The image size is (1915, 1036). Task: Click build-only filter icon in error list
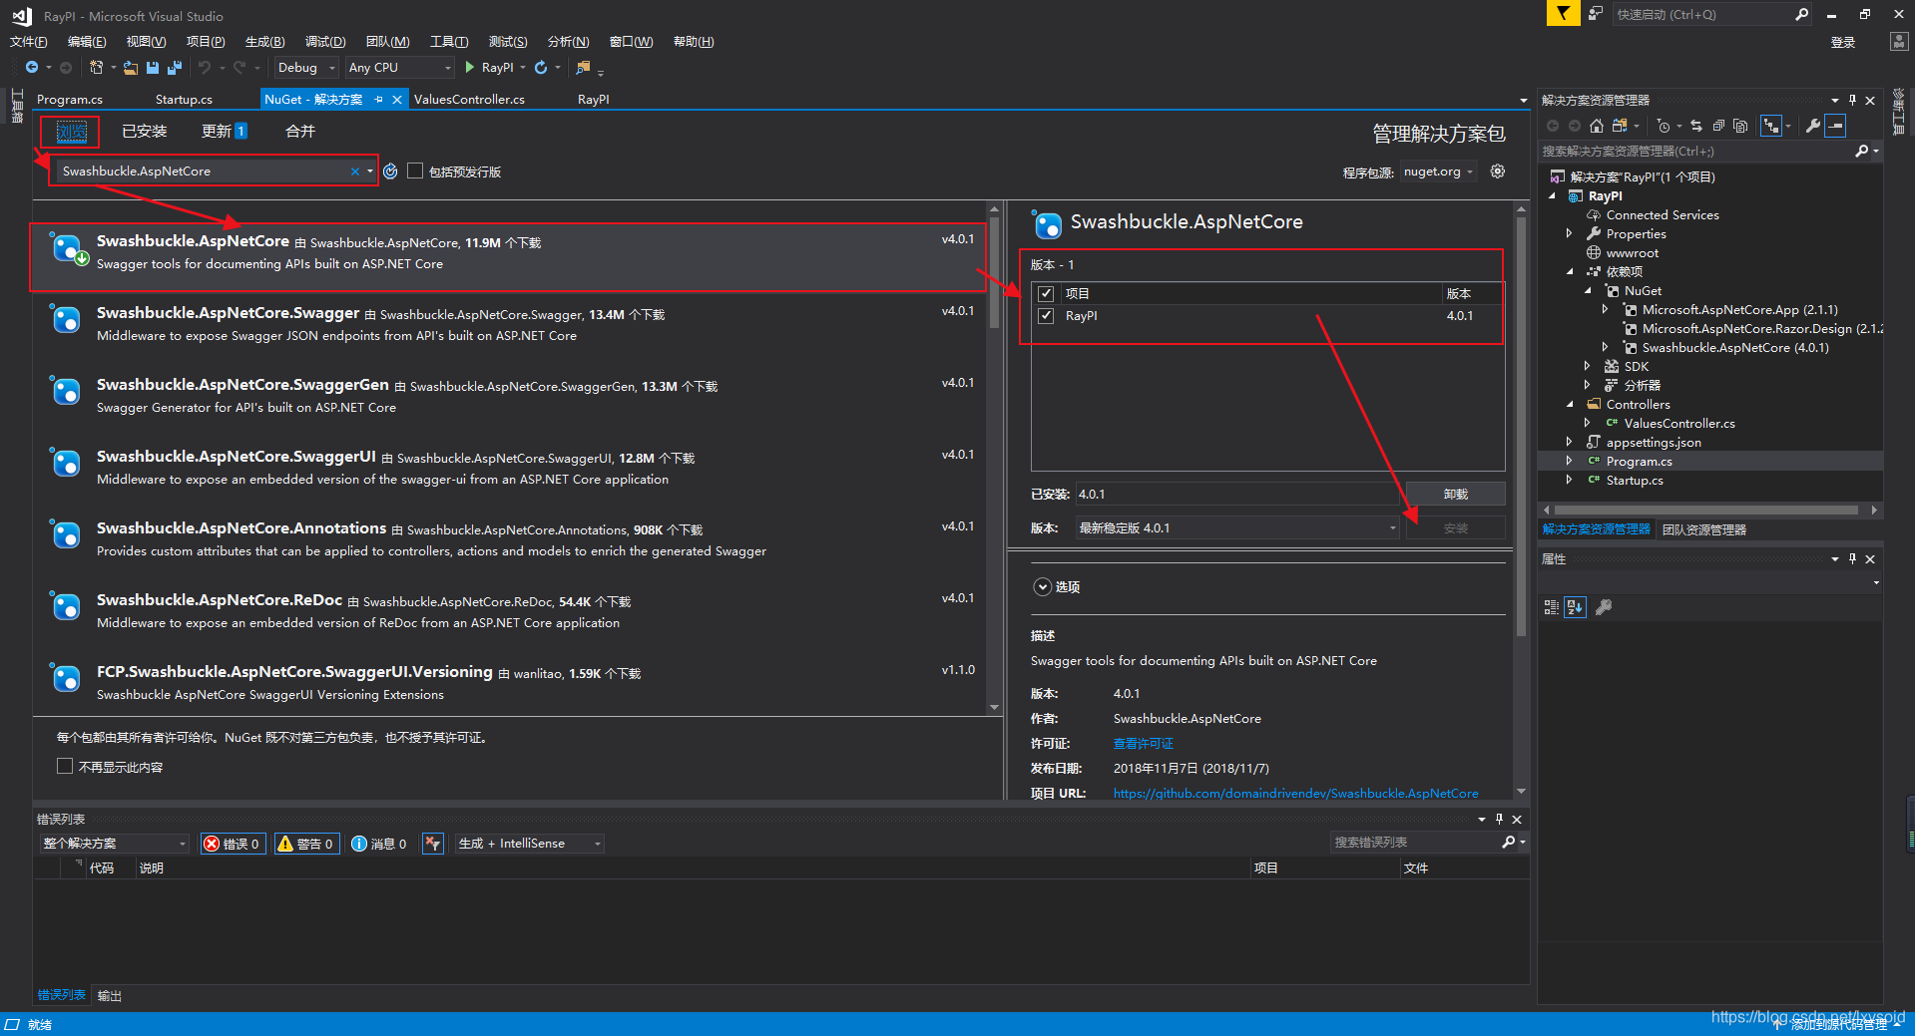click(433, 844)
